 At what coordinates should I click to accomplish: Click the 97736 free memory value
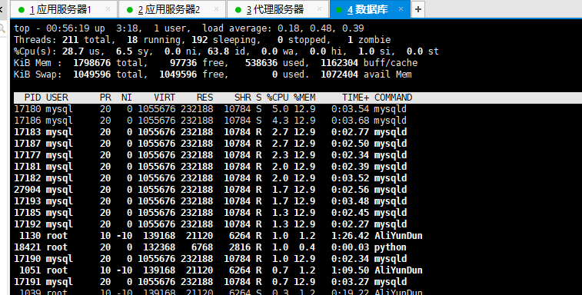tap(183, 63)
